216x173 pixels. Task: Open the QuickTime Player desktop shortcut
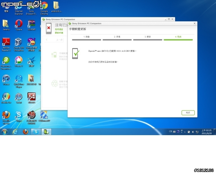pos(19,81)
